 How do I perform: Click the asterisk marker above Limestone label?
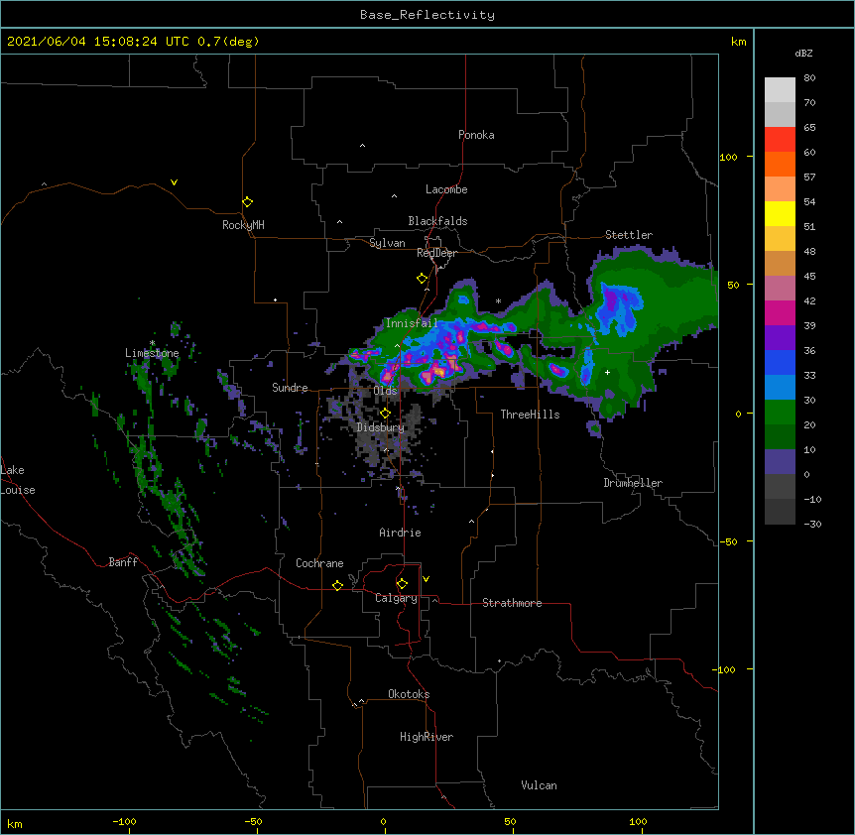pyautogui.click(x=153, y=343)
